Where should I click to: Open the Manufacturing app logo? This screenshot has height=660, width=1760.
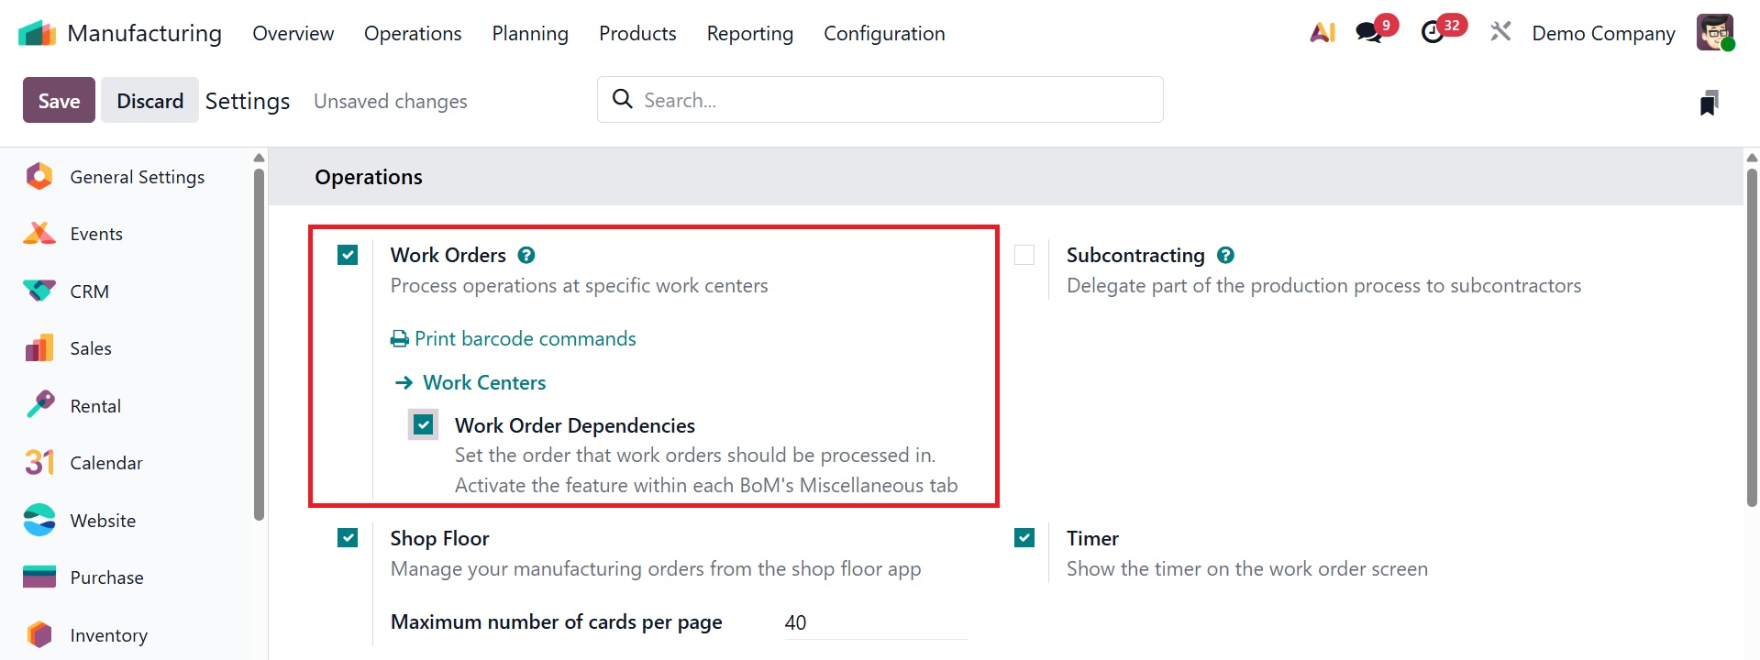37,34
